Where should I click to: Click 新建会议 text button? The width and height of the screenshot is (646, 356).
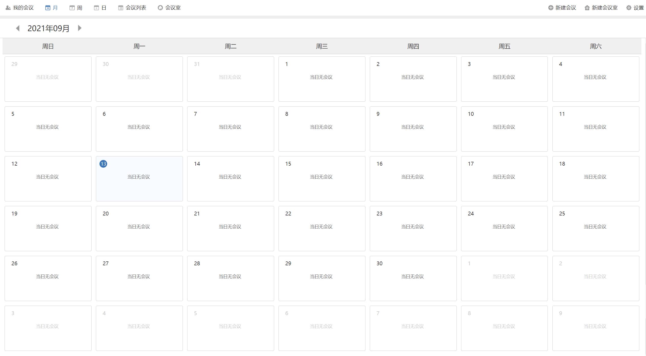566,8
